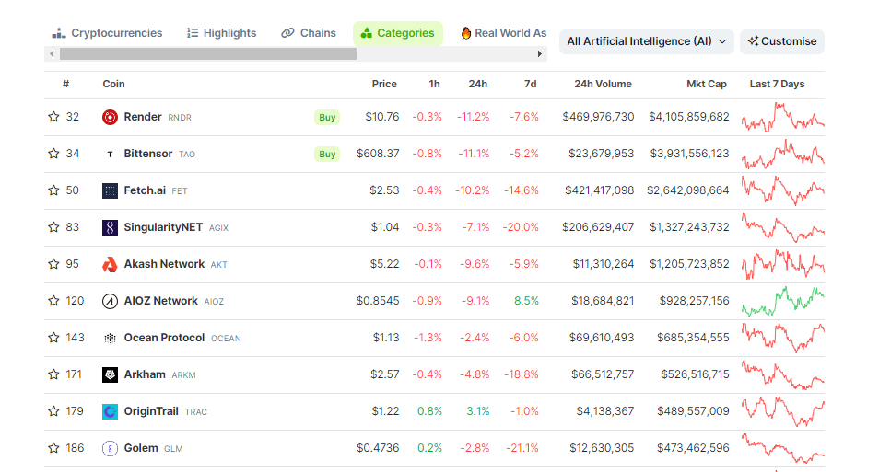This screenshot has width=879, height=472.
Task: Add Akash Network to watchlist star
Action: (x=53, y=264)
